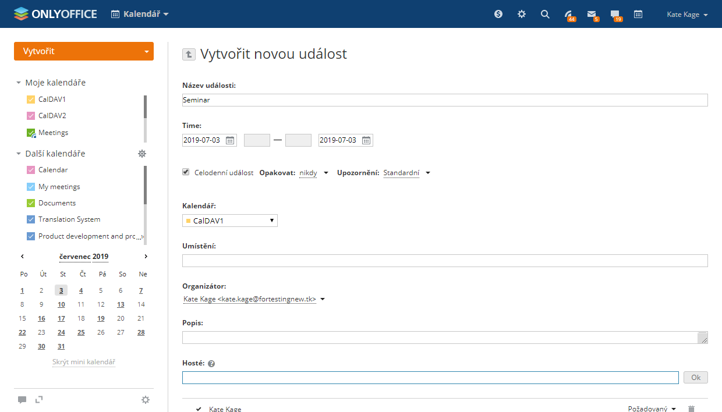Click the Skrýt mini kalendář link
This screenshot has width=722, height=412.
pos(84,362)
